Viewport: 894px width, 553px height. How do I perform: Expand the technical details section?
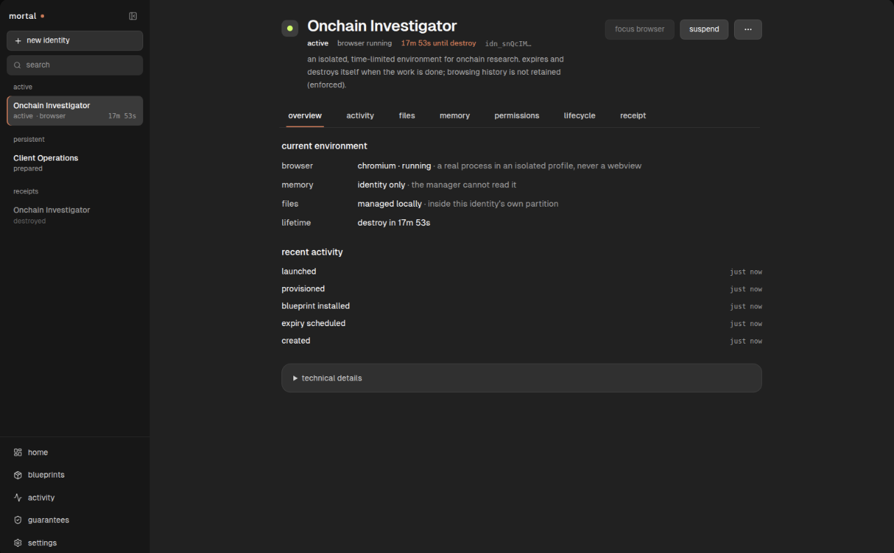[x=521, y=378]
